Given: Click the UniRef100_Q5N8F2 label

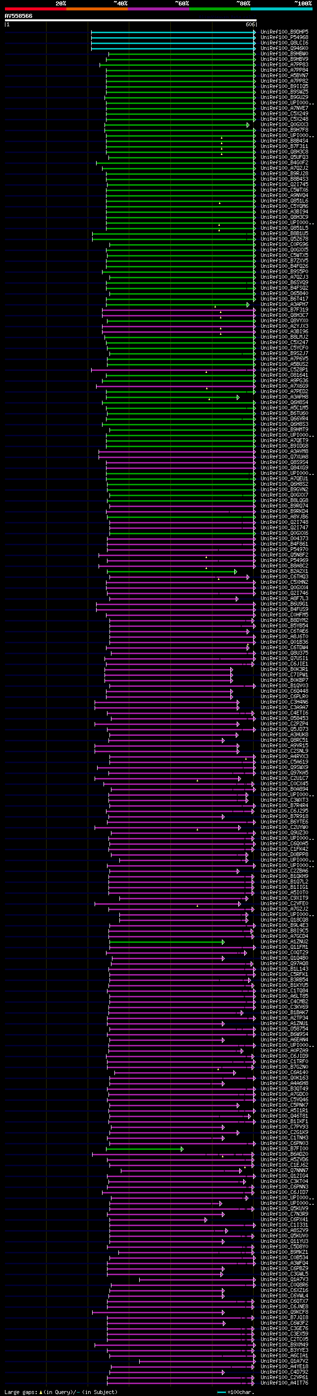Looking at the screenshot, I should coord(284,555).
